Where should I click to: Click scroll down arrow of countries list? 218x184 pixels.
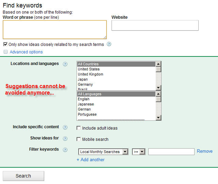tap(158, 88)
